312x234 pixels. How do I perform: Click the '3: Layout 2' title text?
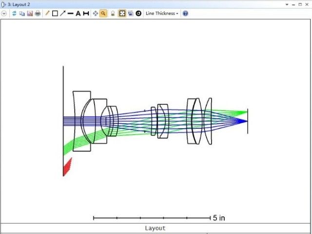tap(19, 4)
